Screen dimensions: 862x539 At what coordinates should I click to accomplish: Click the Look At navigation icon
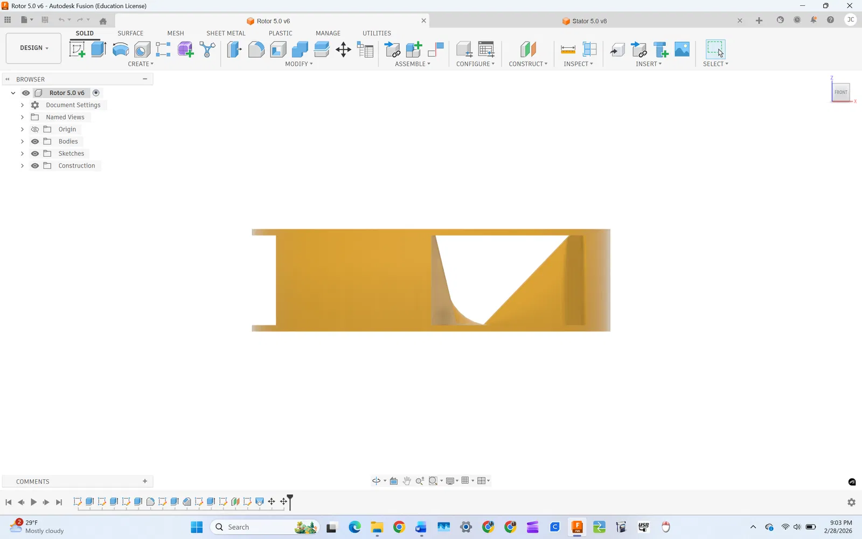point(394,481)
